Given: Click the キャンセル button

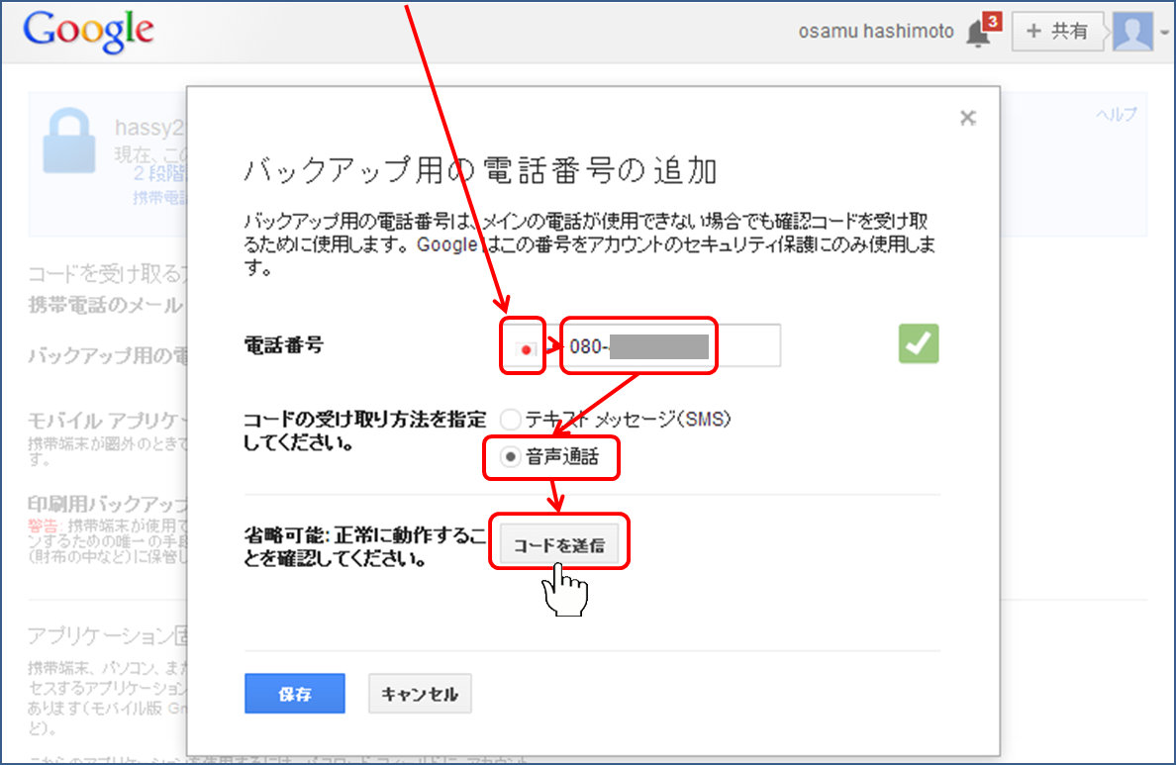Looking at the screenshot, I should point(420,694).
